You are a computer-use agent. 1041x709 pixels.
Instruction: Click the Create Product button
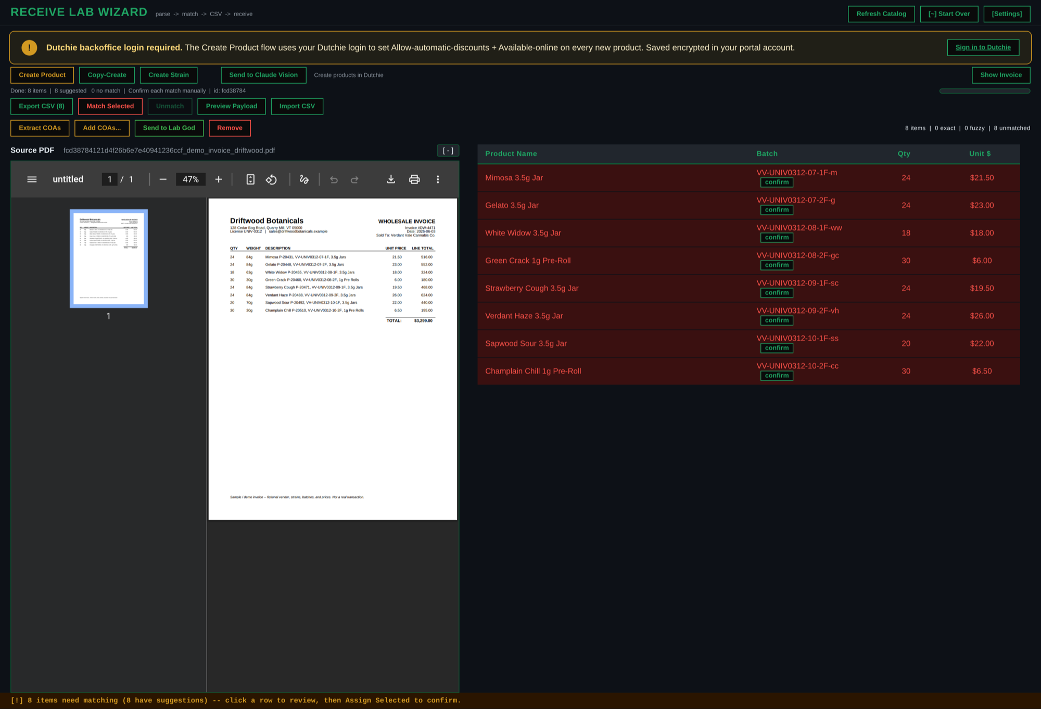tap(42, 75)
